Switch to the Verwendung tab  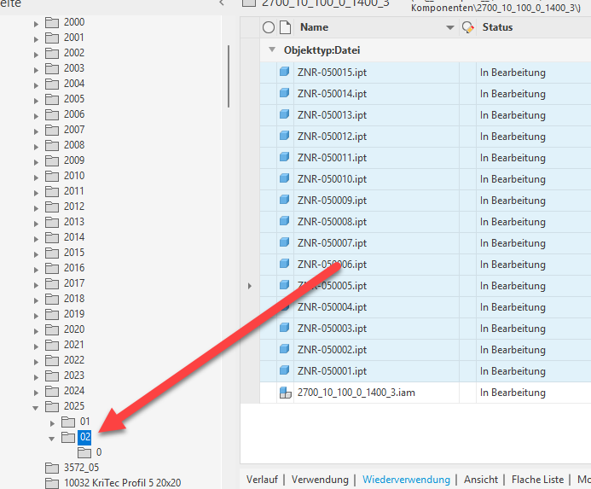[x=320, y=480]
